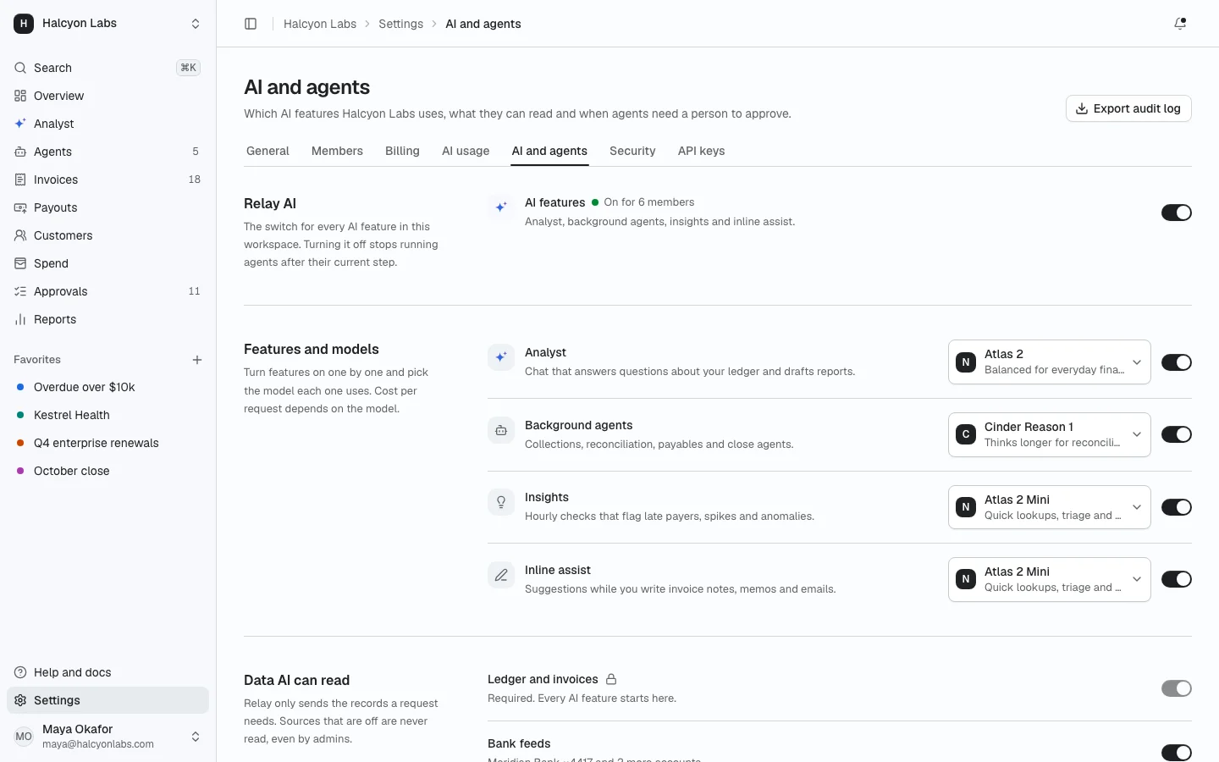Click the Help and docs question icon

(x=20, y=672)
